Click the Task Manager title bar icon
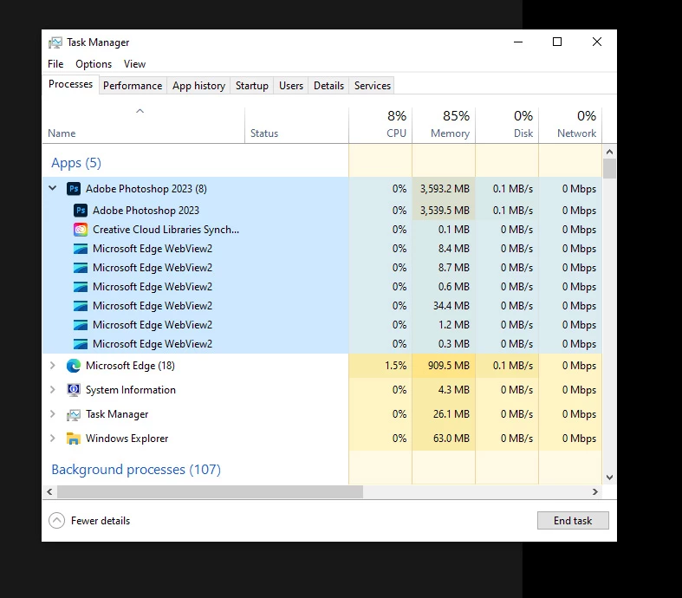The width and height of the screenshot is (682, 598). pyautogui.click(x=55, y=42)
